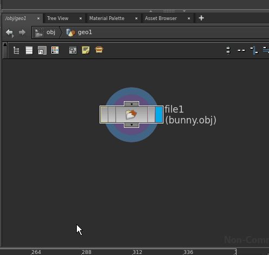Toggle the template flag beside the display flag
This screenshot has height=255, width=269.
151,115
